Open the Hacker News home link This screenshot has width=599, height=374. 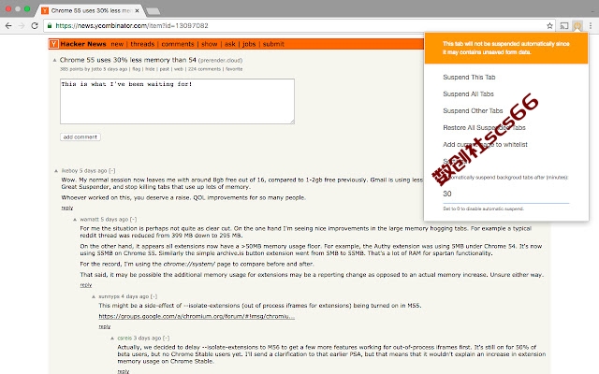point(83,44)
